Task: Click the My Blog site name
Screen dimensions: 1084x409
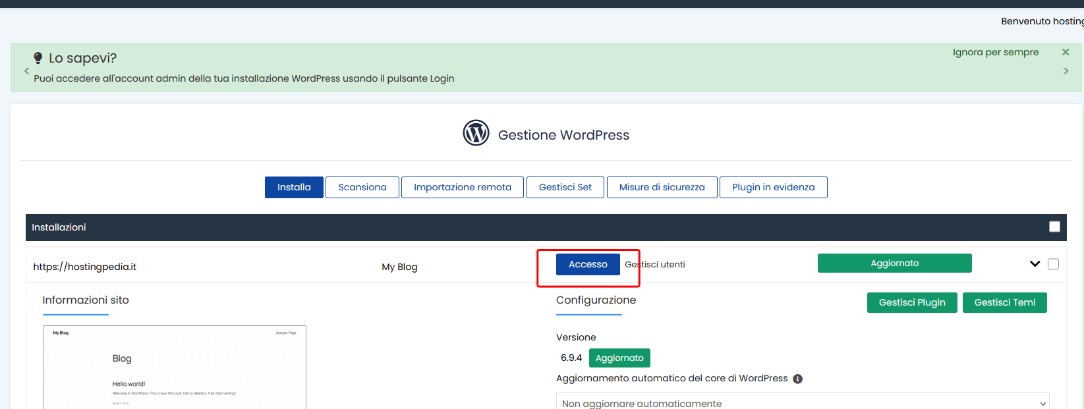Action: [x=399, y=267]
